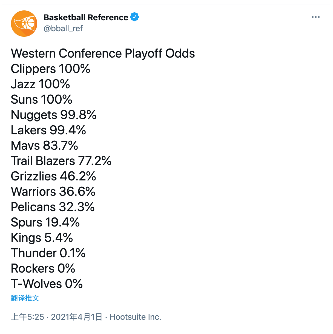Open the Basketball Reference profile avatar
Screen dimensions: 333x334
click(x=24, y=24)
